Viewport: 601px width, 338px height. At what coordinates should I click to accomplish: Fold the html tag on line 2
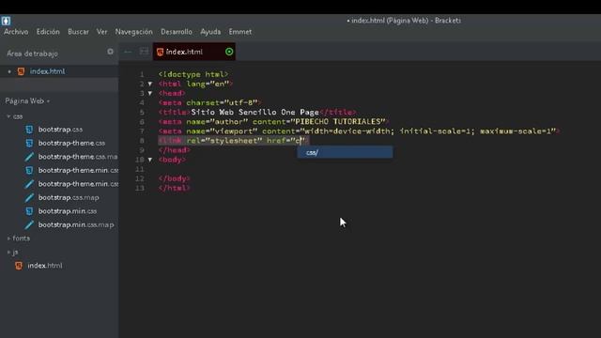(x=150, y=84)
